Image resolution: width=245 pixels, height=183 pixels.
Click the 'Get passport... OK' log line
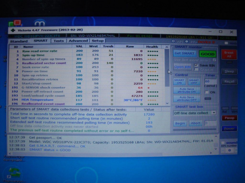[45, 138]
